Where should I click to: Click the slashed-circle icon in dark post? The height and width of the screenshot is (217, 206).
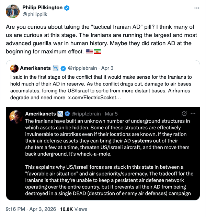[184, 113]
